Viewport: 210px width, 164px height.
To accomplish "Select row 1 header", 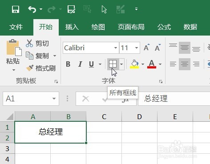I will pos(7,127).
